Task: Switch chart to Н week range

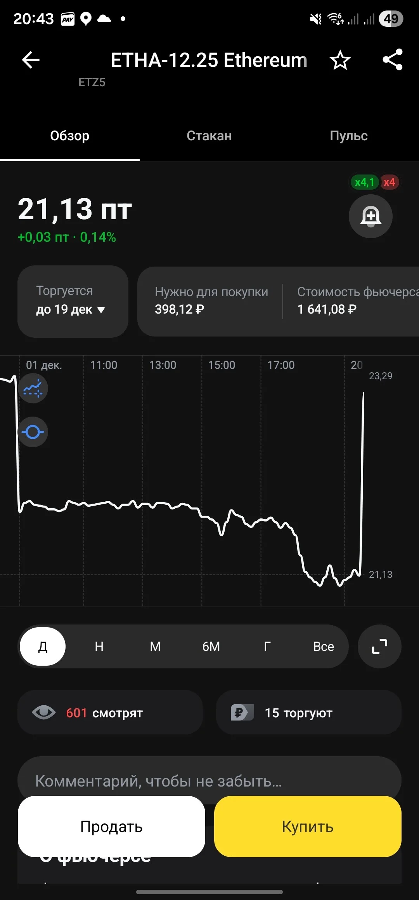Action: coord(99,646)
